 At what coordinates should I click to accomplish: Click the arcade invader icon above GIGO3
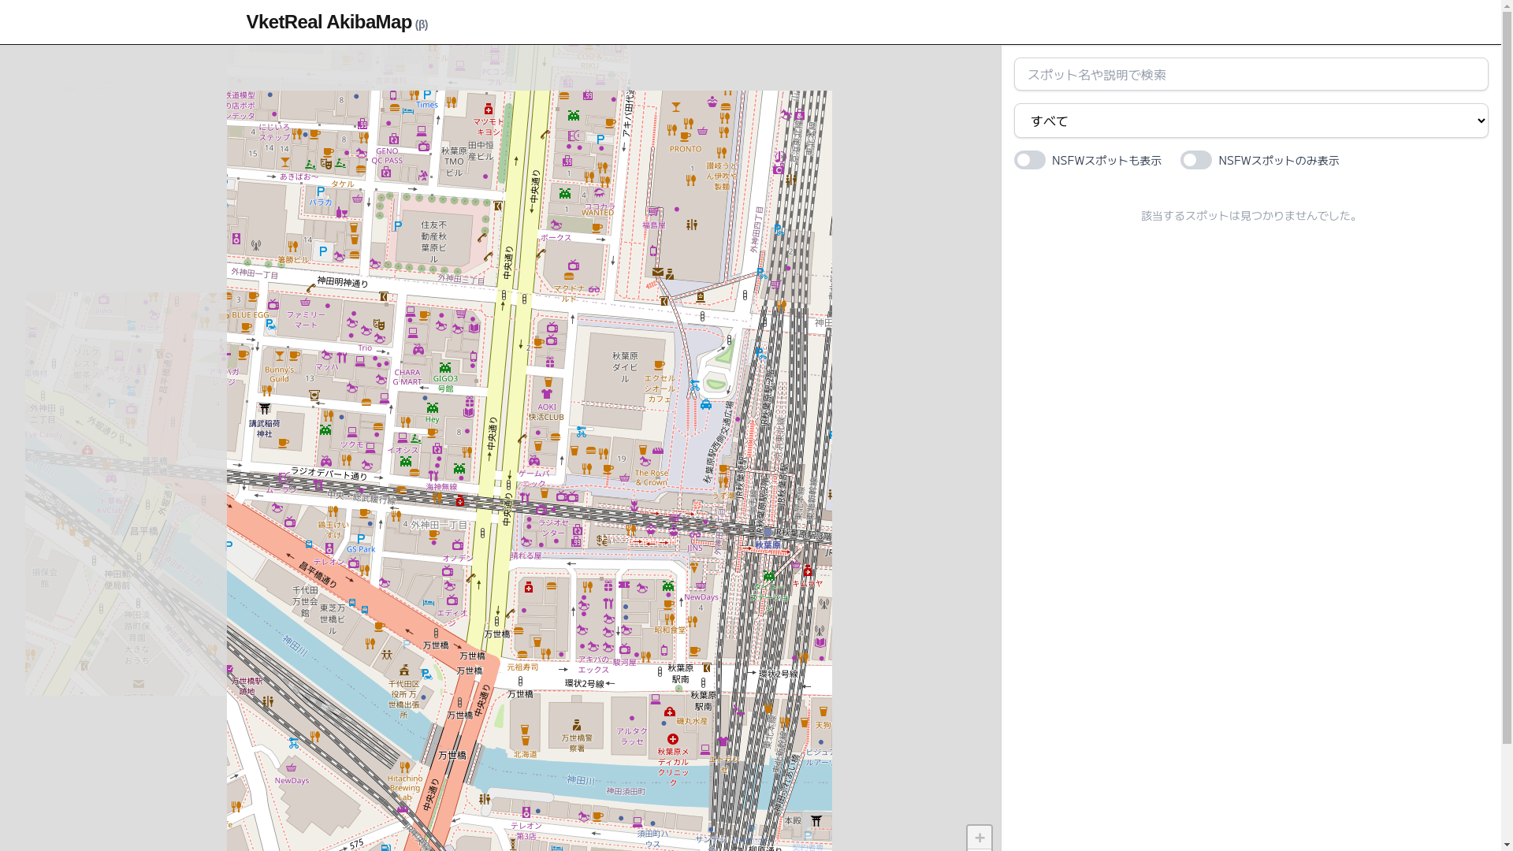point(445,367)
